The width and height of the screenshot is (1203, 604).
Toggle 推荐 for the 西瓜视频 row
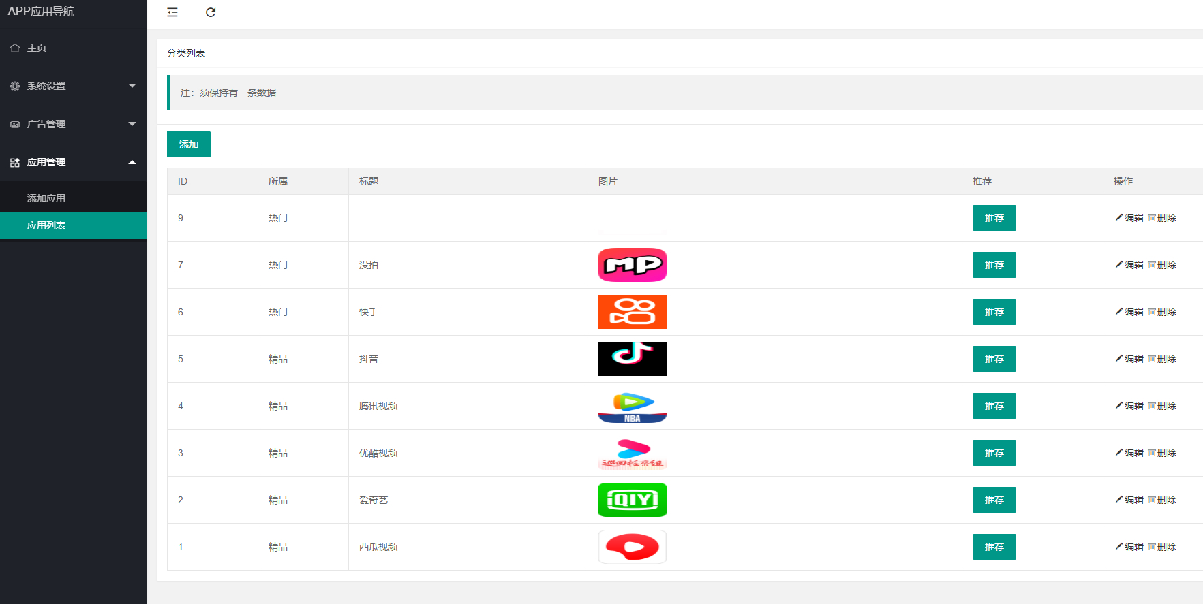tap(994, 547)
